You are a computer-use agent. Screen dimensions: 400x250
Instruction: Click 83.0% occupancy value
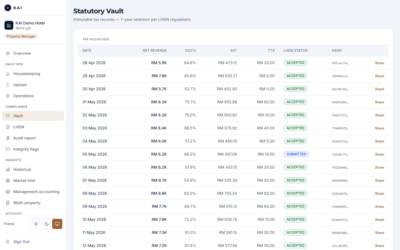pos(190,193)
